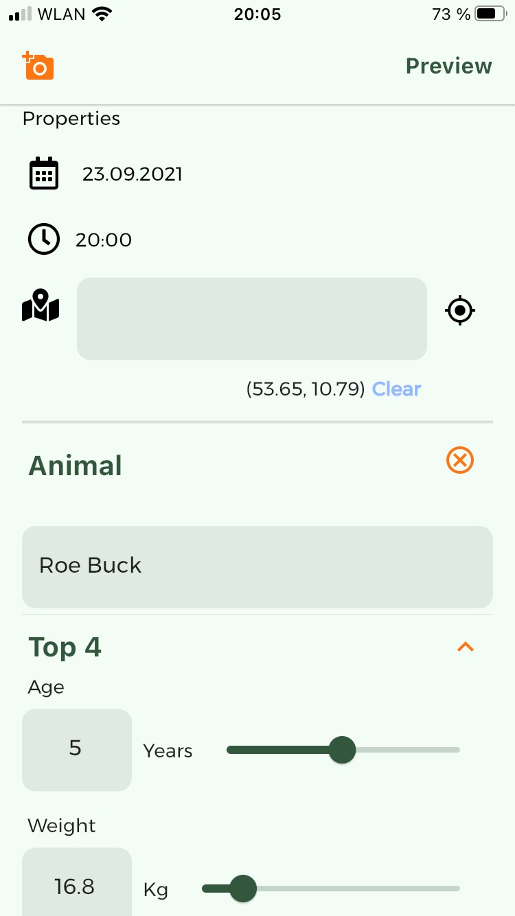Click the empty location text field
This screenshot has width=515, height=916.
click(x=251, y=319)
